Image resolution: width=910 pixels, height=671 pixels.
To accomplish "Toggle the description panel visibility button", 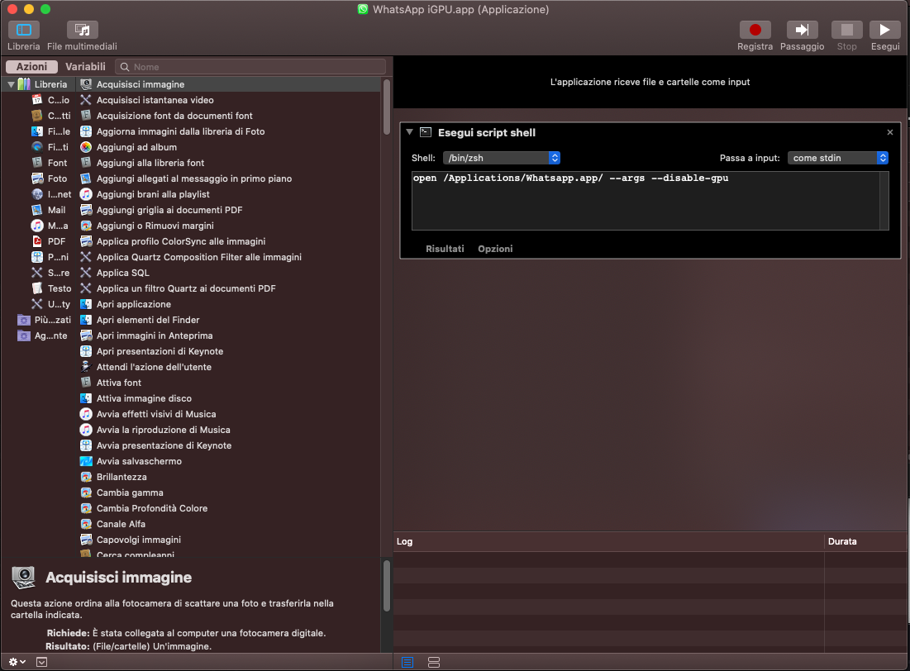I will [x=42, y=662].
